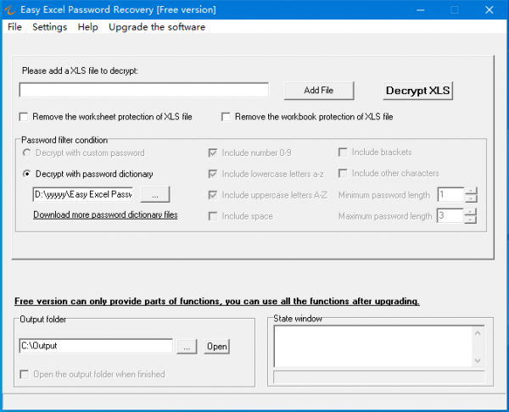Click inside the State window text area
509x412 pixels.
[x=373, y=347]
